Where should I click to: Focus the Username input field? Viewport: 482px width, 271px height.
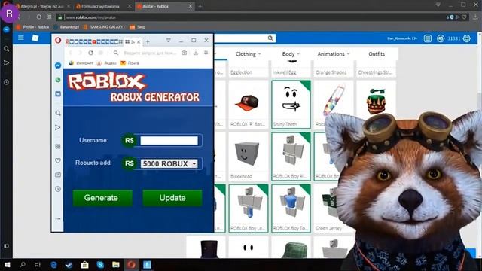tap(169, 141)
